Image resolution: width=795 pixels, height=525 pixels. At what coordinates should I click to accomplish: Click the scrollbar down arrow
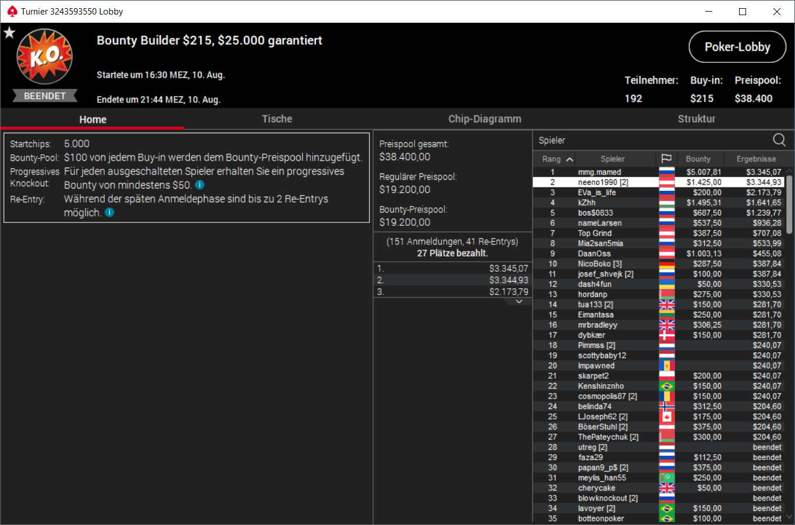pyautogui.click(x=789, y=517)
